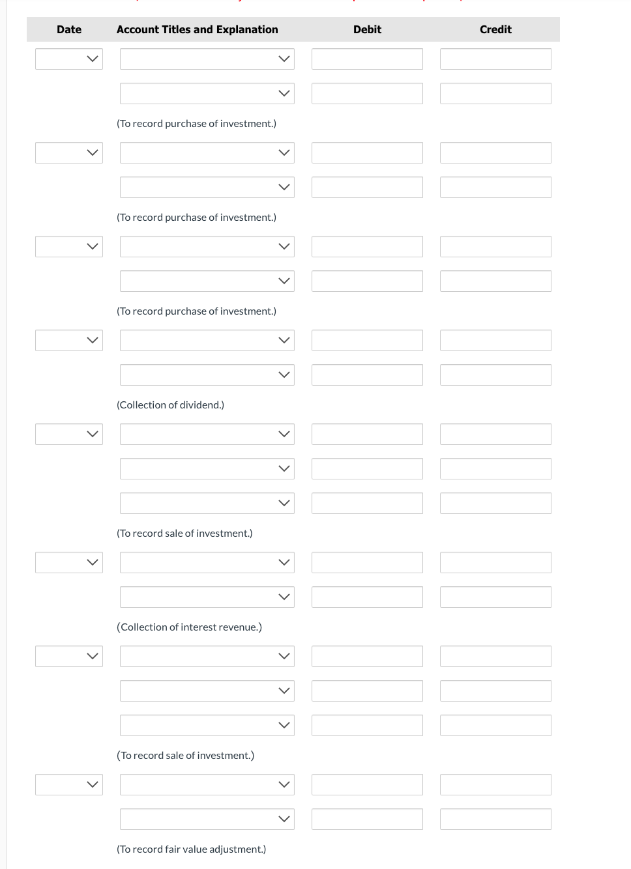
Task: Open the second account dropdown under the first entry
Action: coord(207,93)
